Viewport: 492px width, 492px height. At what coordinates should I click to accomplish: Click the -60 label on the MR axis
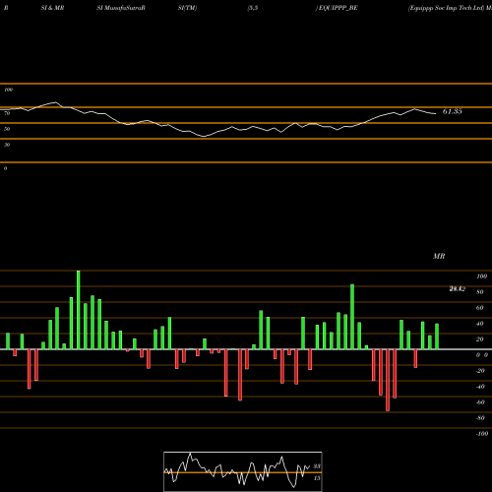(x=480, y=402)
